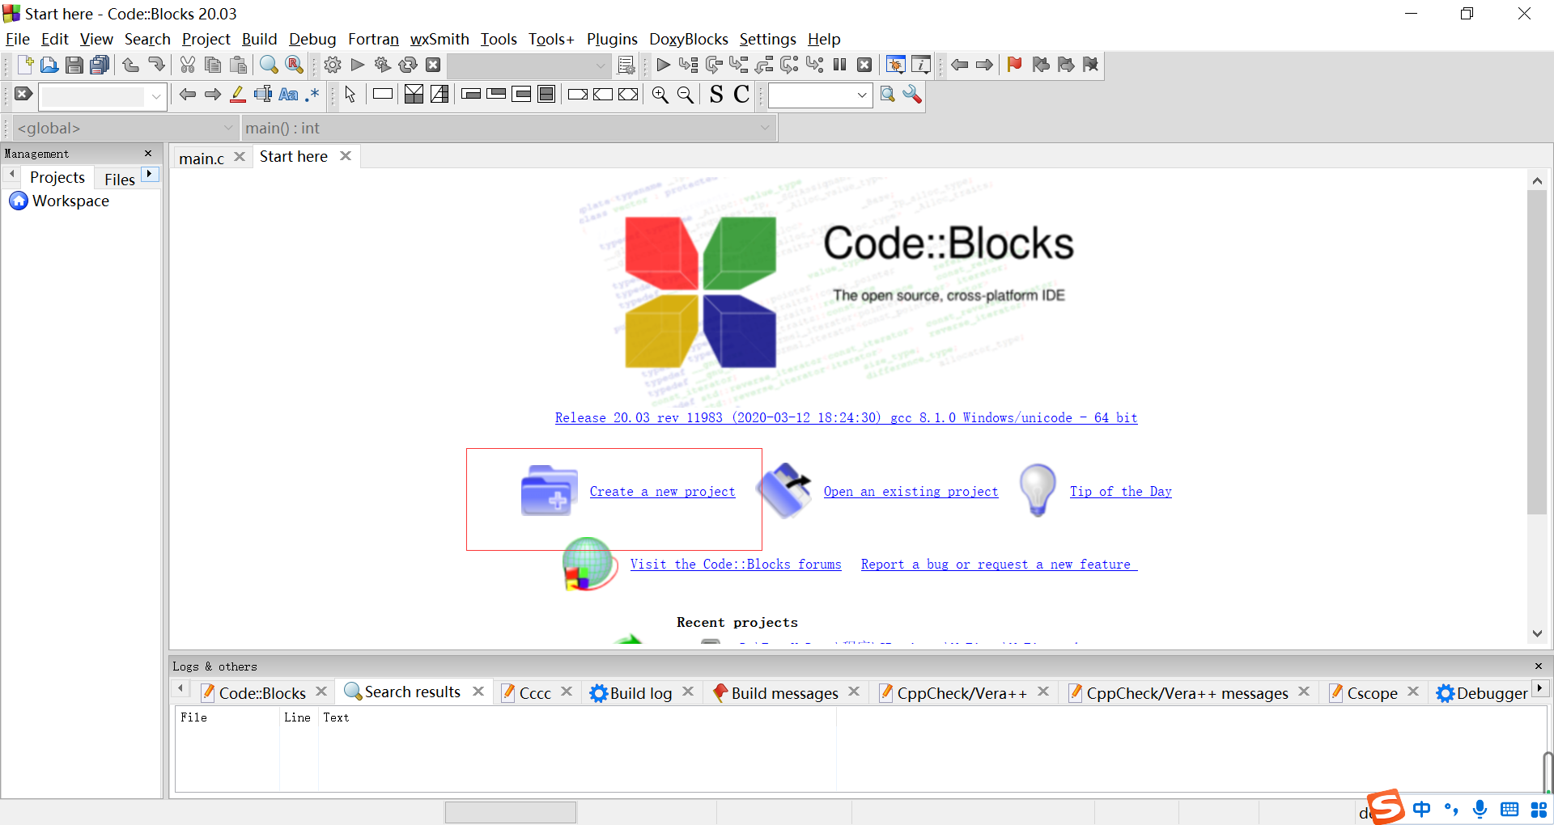Click the Copy icon in the toolbar

[213, 65]
